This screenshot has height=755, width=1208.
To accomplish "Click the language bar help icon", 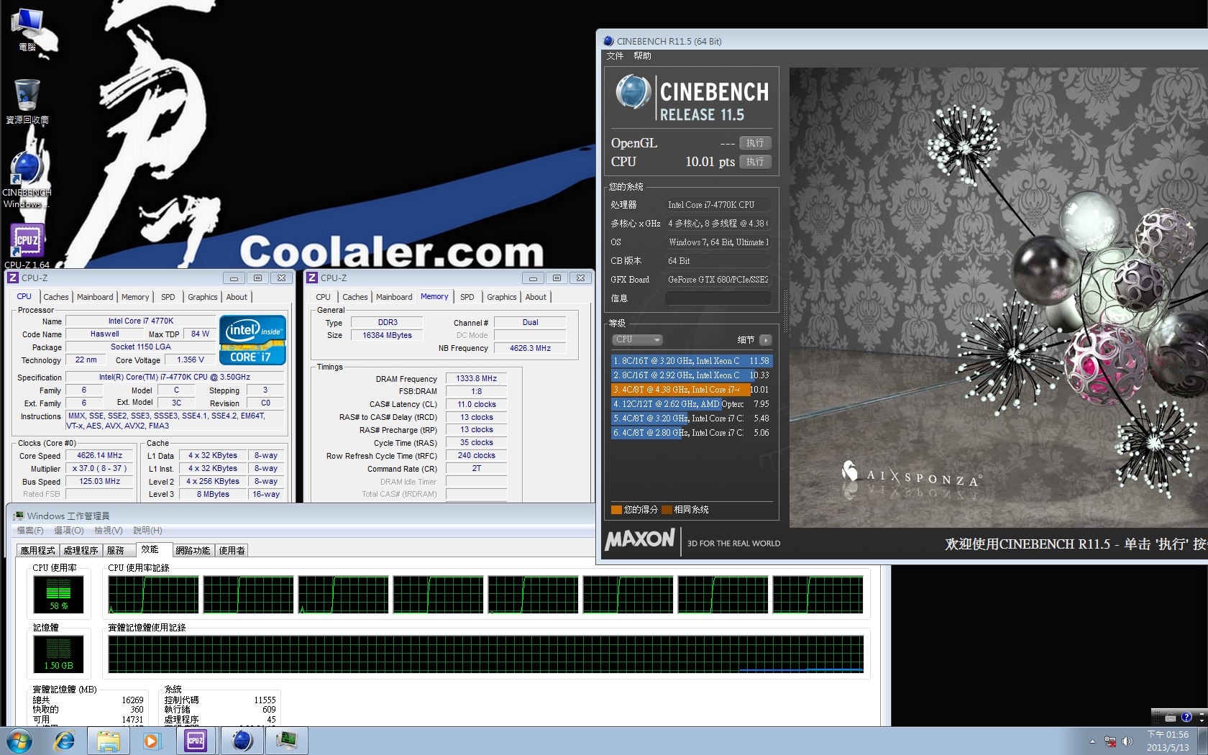I will 1186,717.
